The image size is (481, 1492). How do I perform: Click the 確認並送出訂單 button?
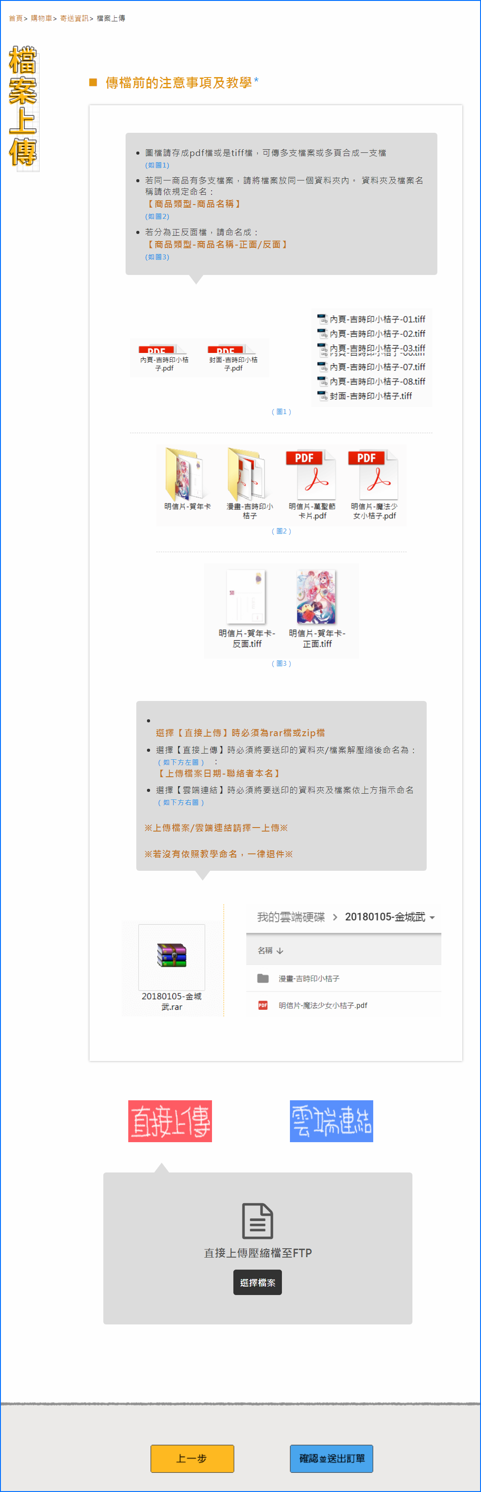pos(332,1459)
